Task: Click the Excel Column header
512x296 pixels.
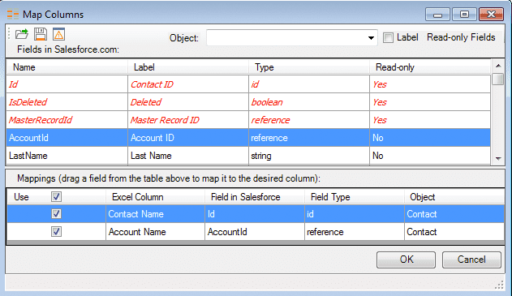Action: point(155,197)
